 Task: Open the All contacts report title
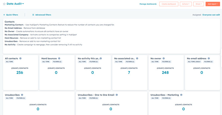(11, 58)
